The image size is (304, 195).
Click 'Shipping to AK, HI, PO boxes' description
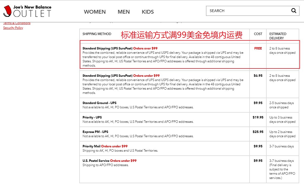tap(120, 151)
